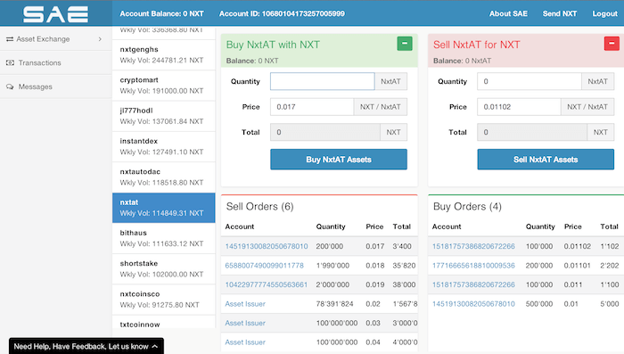Image resolution: width=624 pixels, height=354 pixels.
Task: Expand the Asset Exchange sidebar chevron
Action: pyautogui.click(x=100, y=39)
